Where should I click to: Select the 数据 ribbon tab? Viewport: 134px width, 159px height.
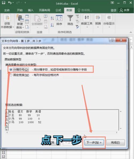[x=69, y=10]
